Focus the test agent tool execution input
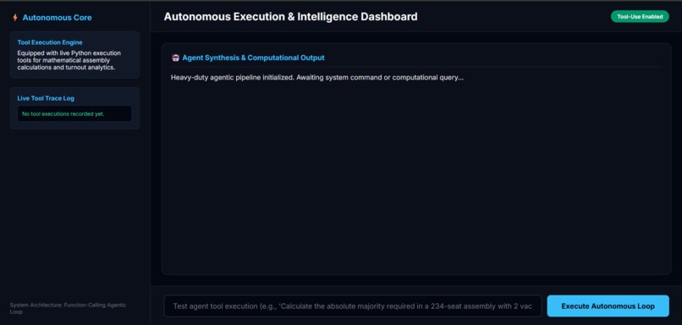Image resolution: width=682 pixels, height=325 pixels. pos(353,306)
